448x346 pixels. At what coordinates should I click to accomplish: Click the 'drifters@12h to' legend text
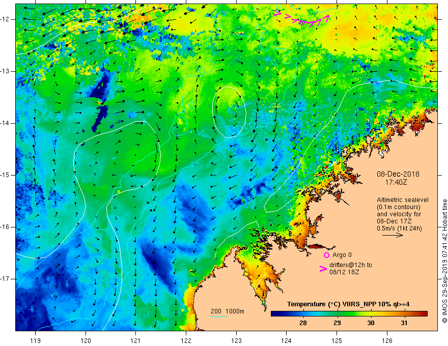point(351,265)
